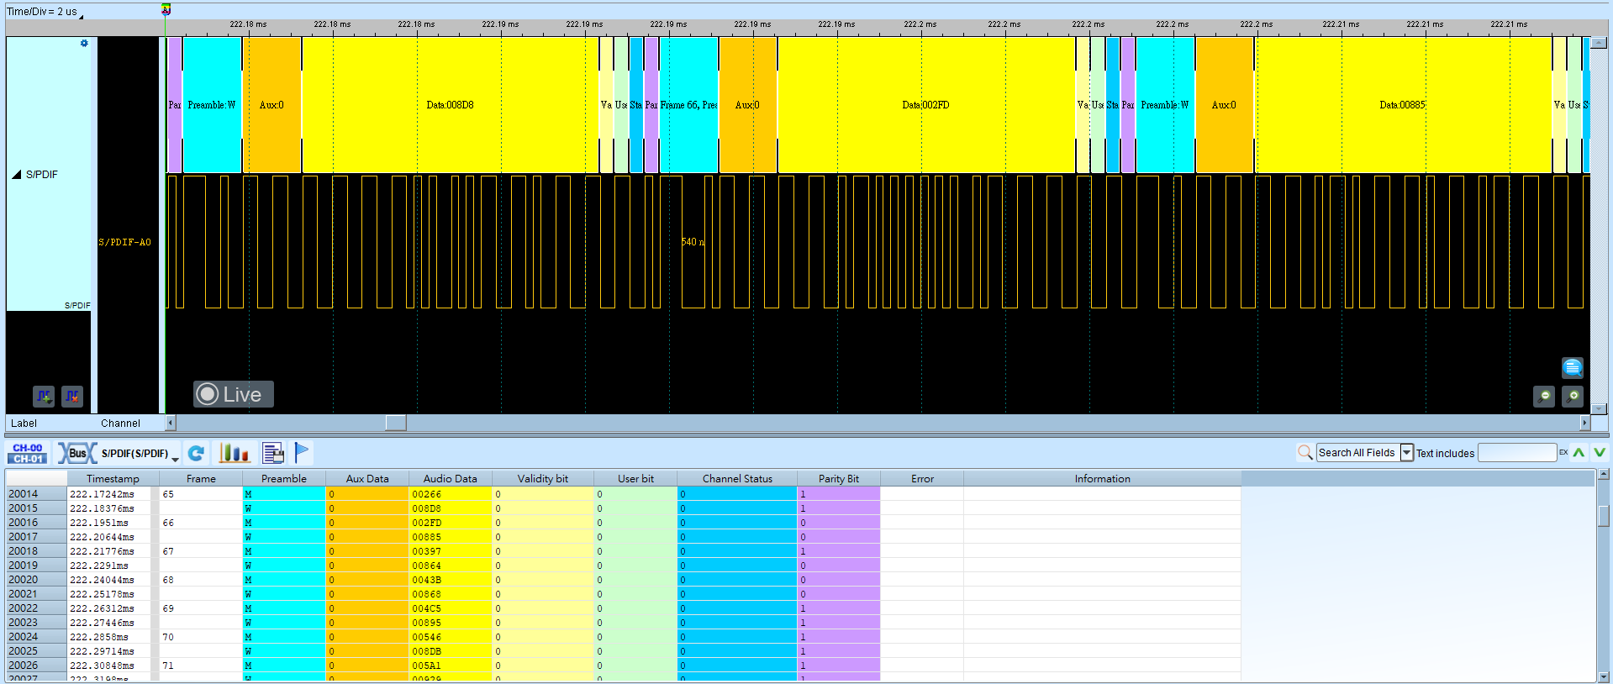Click the remove channel icon below S/PDIF

click(72, 396)
